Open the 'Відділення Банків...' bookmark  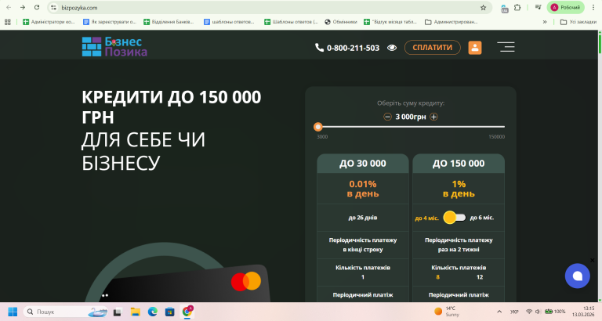pos(169,22)
